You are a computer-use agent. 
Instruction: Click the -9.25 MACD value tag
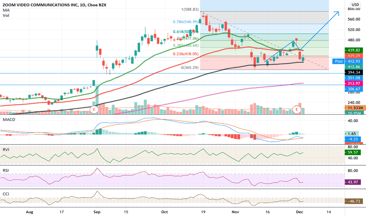353,139
